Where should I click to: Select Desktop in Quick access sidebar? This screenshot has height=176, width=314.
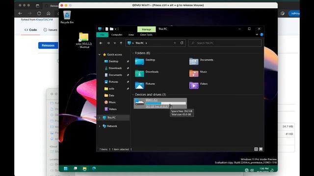113,61
